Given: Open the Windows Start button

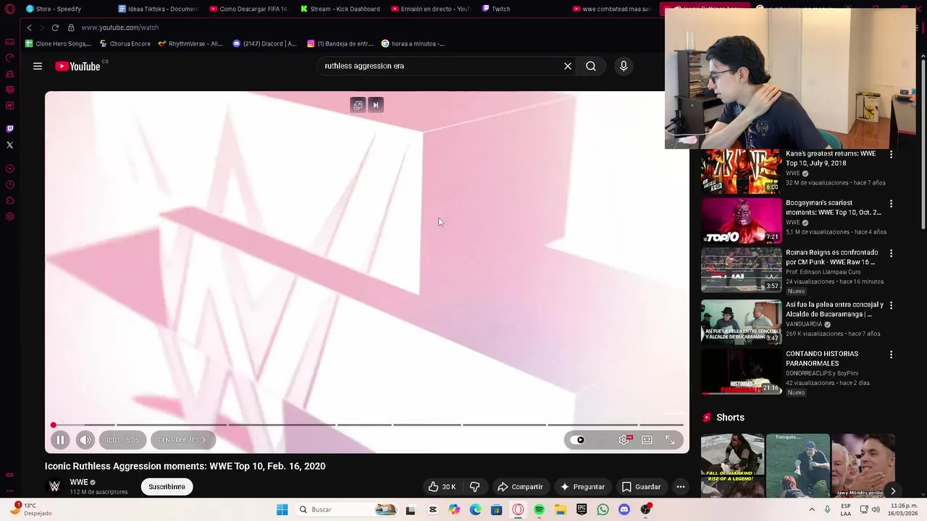Looking at the screenshot, I should pos(282,509).
